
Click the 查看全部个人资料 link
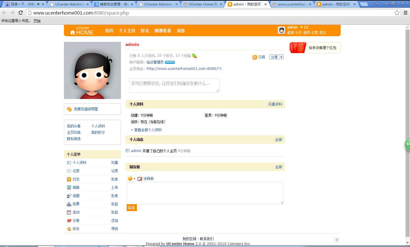pyautogui.click(x=148, y=130)
